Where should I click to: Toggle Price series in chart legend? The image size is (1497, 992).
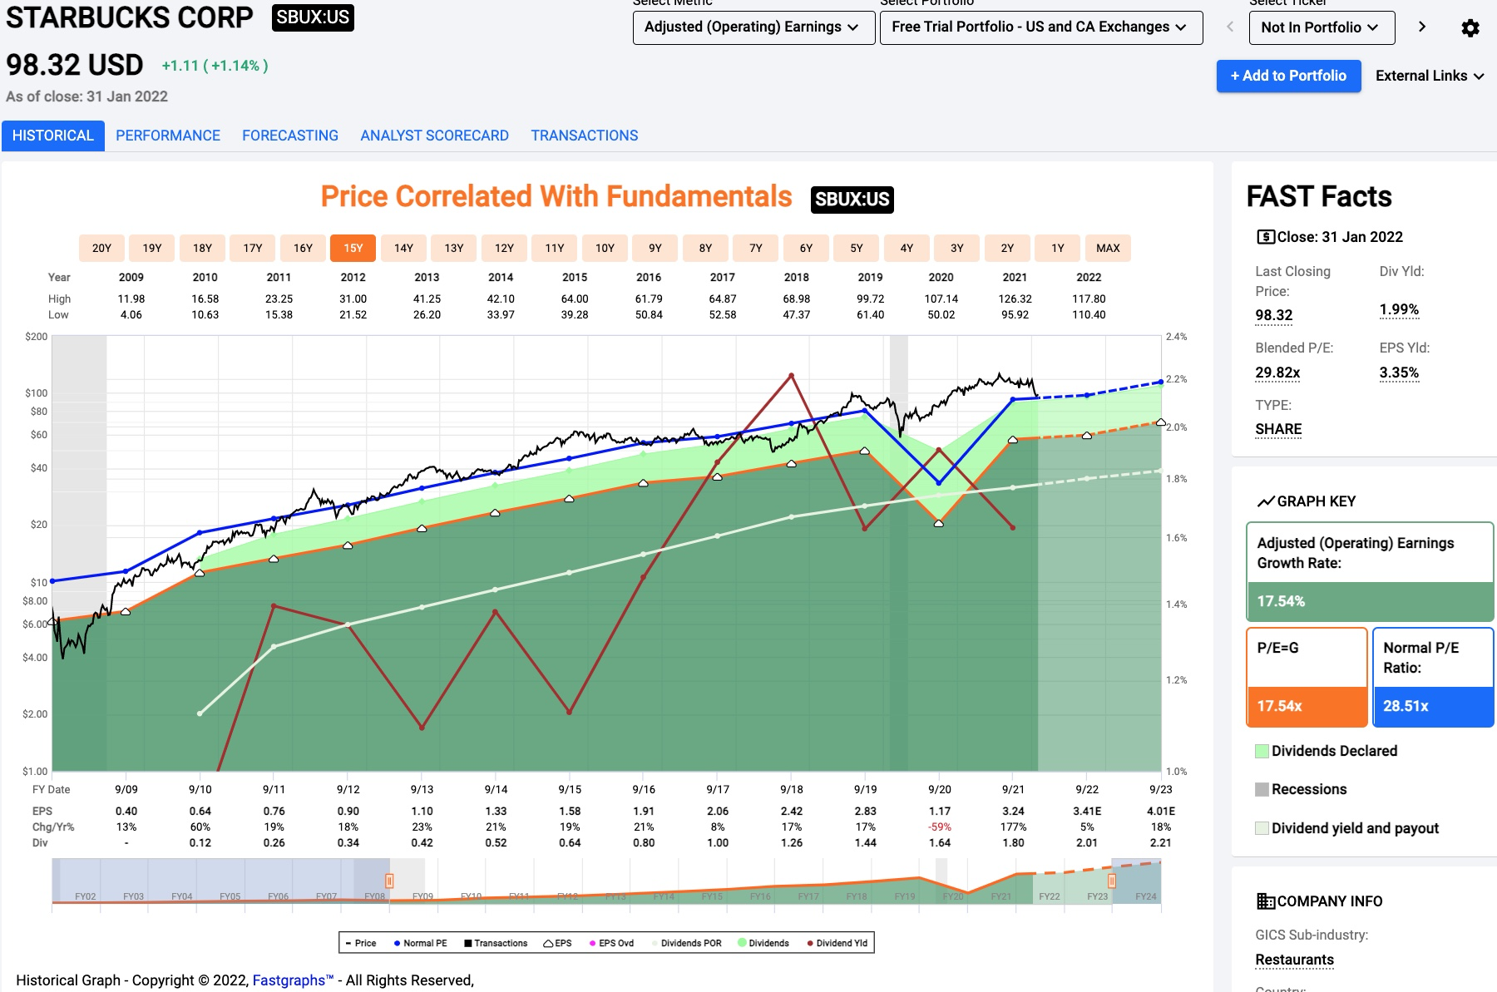click(x=361, y=943)
